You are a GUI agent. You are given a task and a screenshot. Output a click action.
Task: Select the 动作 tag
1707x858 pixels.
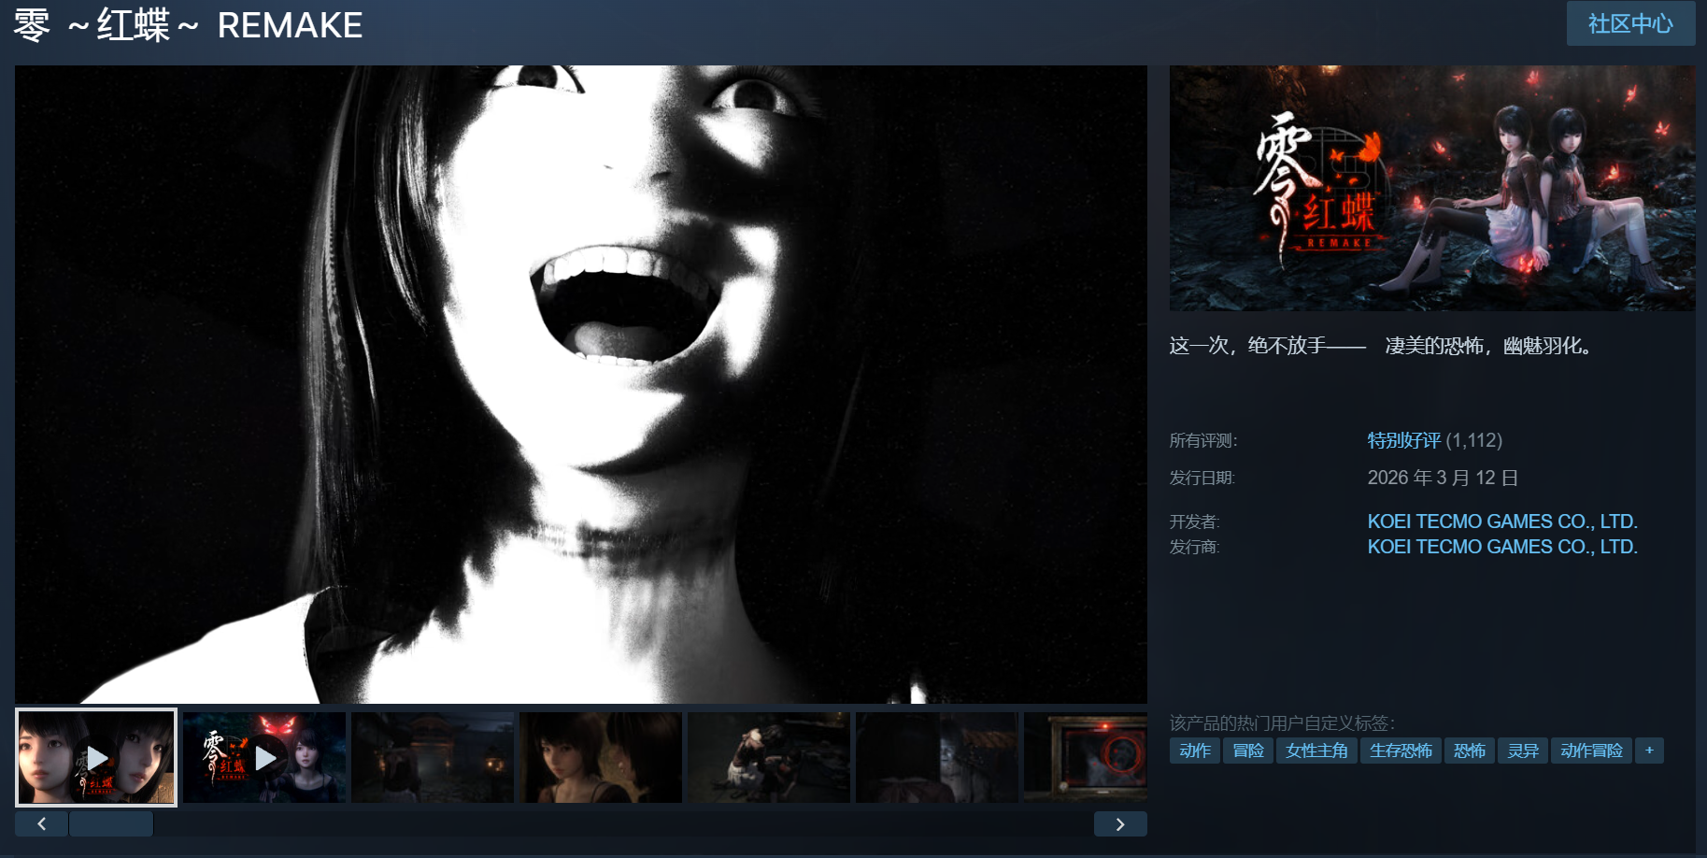[x=1194, y=751]
